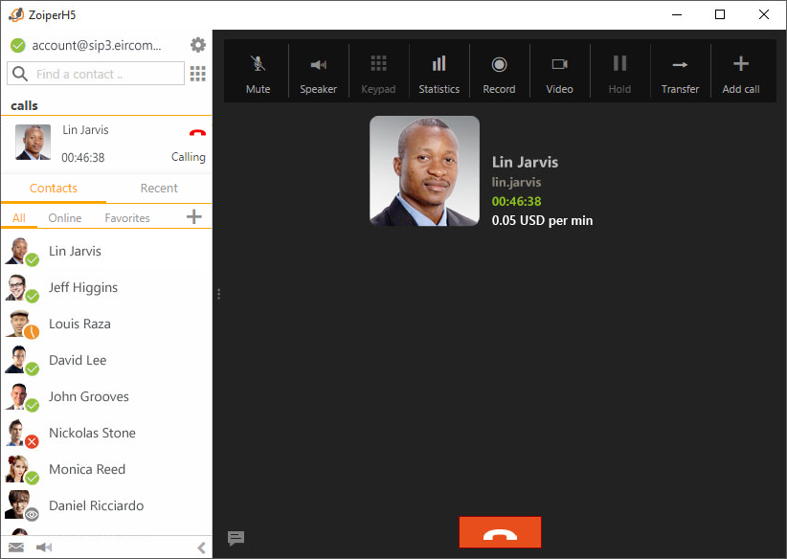
Task: Open call Statistics
Action: pyautogui.click(x=438, y=73)
